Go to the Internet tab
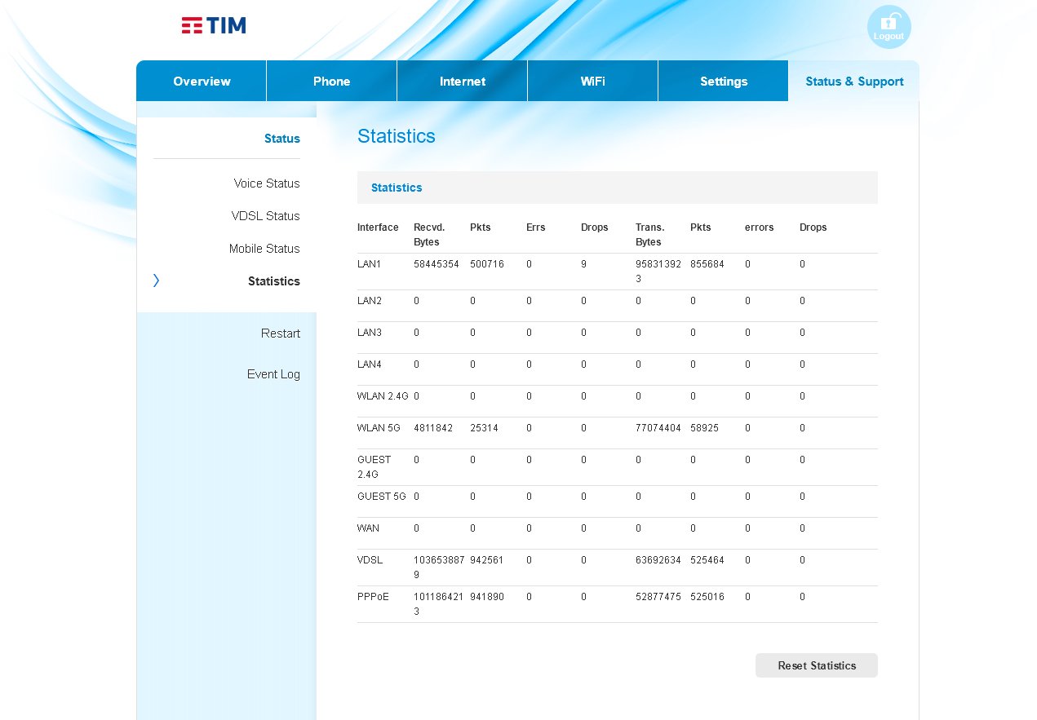Image resolution: width=1037 pixels, height=720 pixels. click(462, 82)
